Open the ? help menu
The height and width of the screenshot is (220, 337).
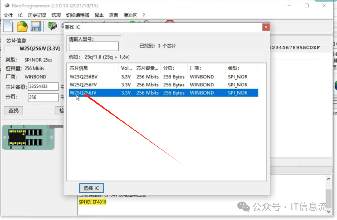click(144, 15)
